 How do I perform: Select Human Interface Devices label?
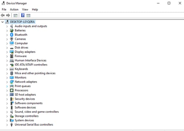click(31, 60)
